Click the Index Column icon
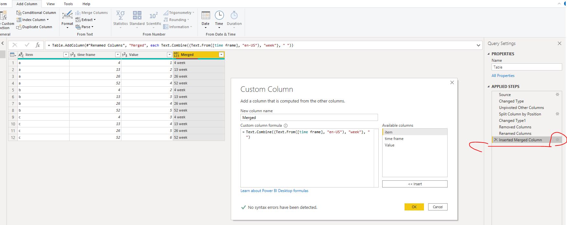Screen dimensions: 567x225 coord(19,20)
